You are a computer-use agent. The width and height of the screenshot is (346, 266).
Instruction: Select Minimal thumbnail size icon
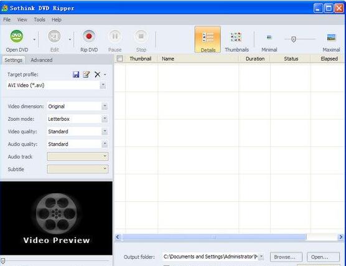coord(269,37)
